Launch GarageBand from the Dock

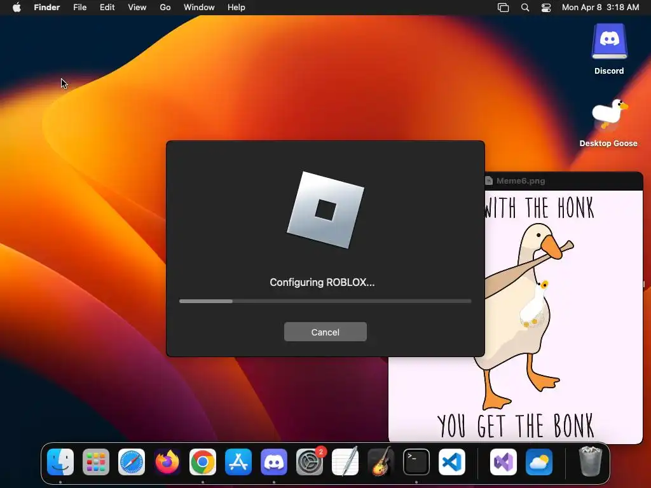[381, 462]
